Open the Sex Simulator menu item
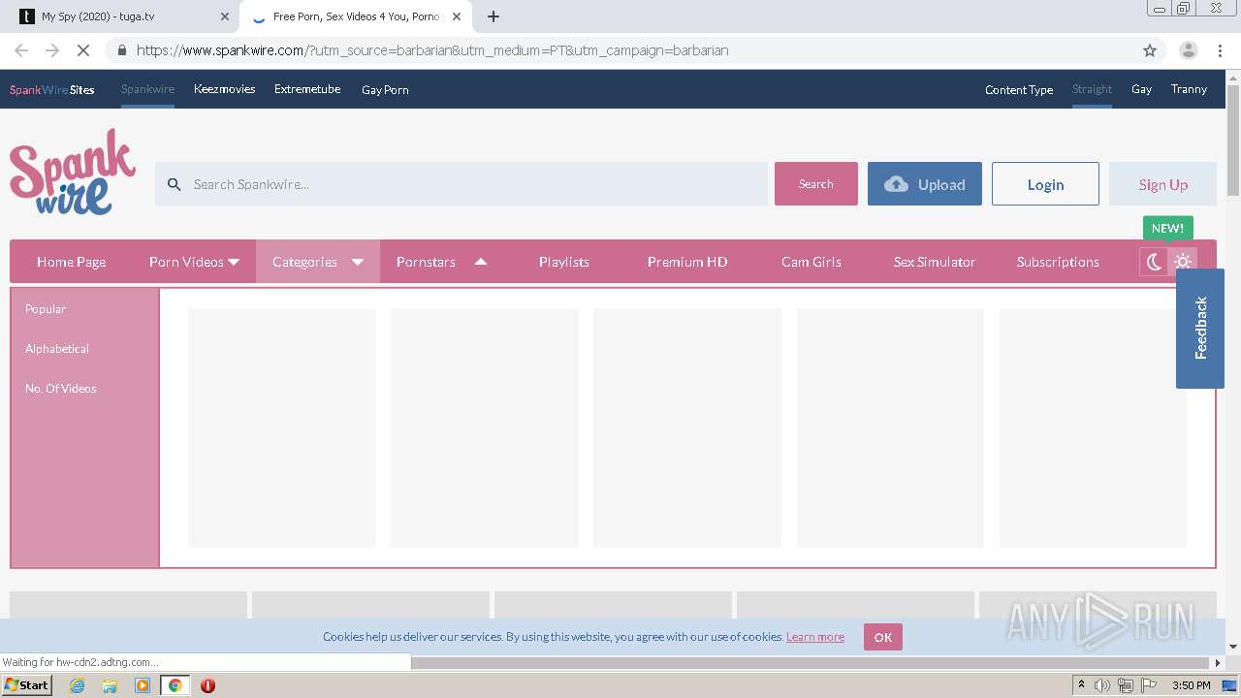Screen dimensions: 1241x698 point(935,262)
